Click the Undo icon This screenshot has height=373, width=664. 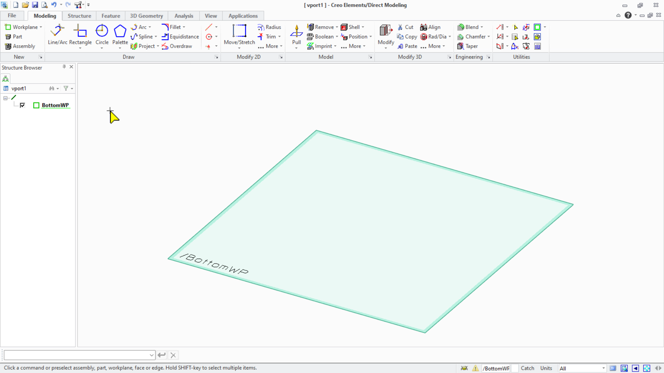coord(54,5)
